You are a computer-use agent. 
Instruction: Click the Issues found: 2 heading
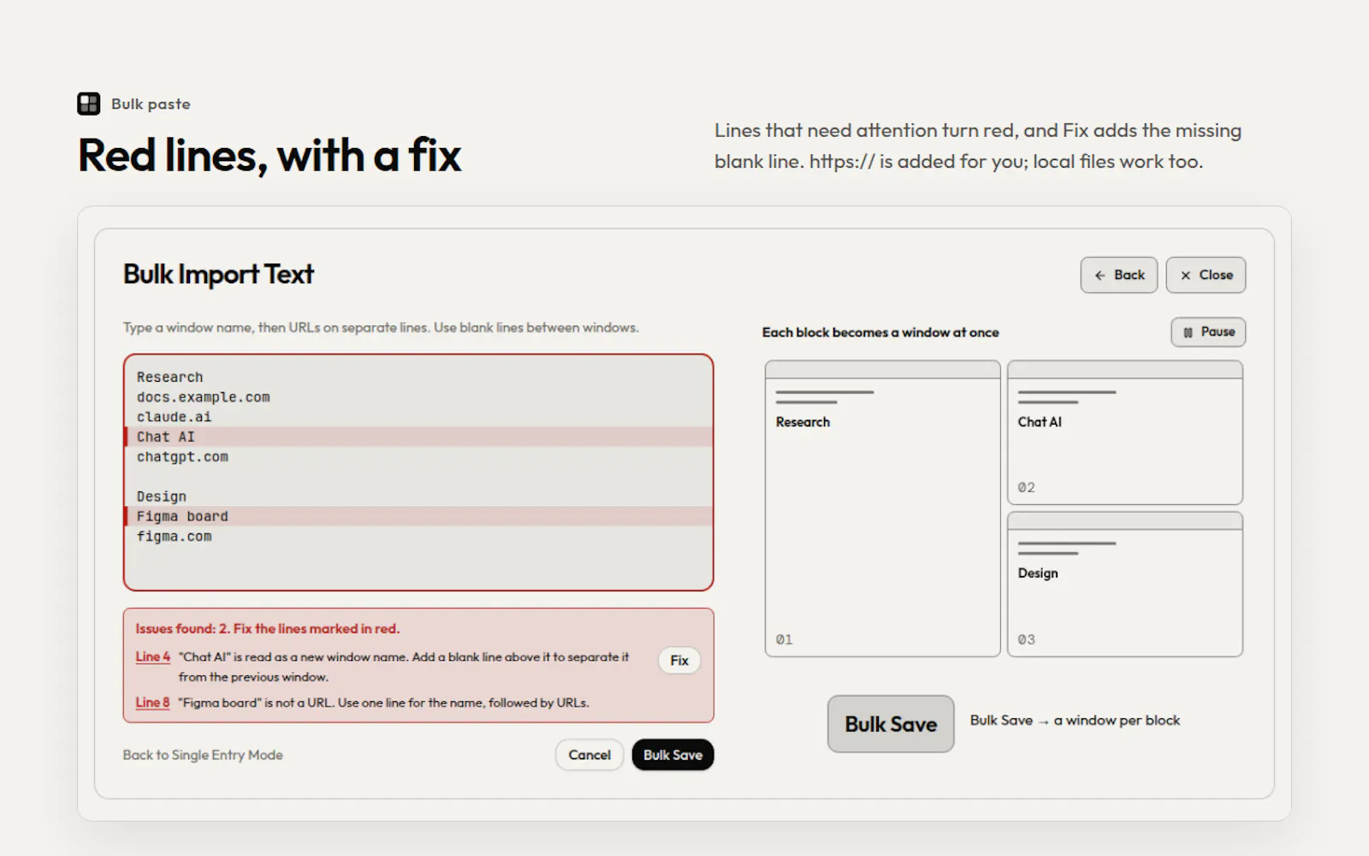click(x=267, y=628)
